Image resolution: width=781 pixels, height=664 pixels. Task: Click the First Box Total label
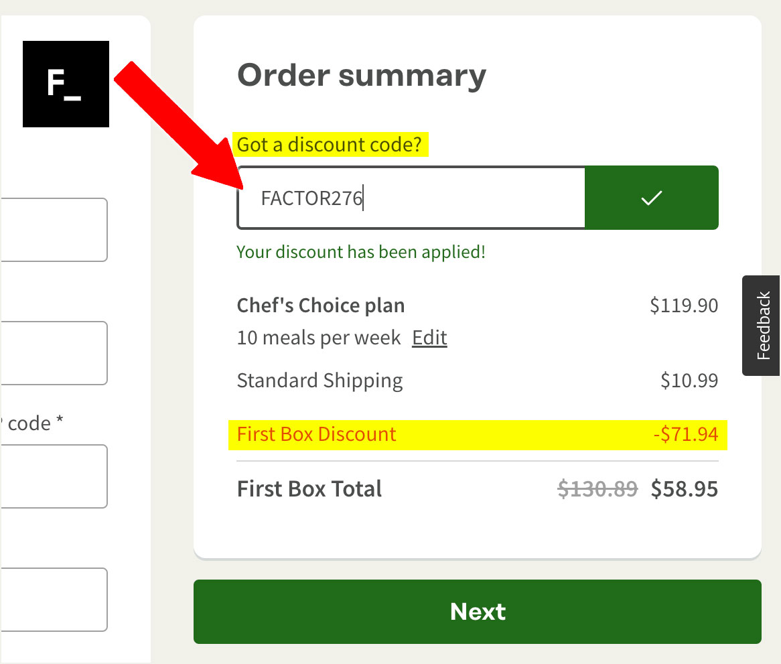pyautogui.click(x=309, y=488)
